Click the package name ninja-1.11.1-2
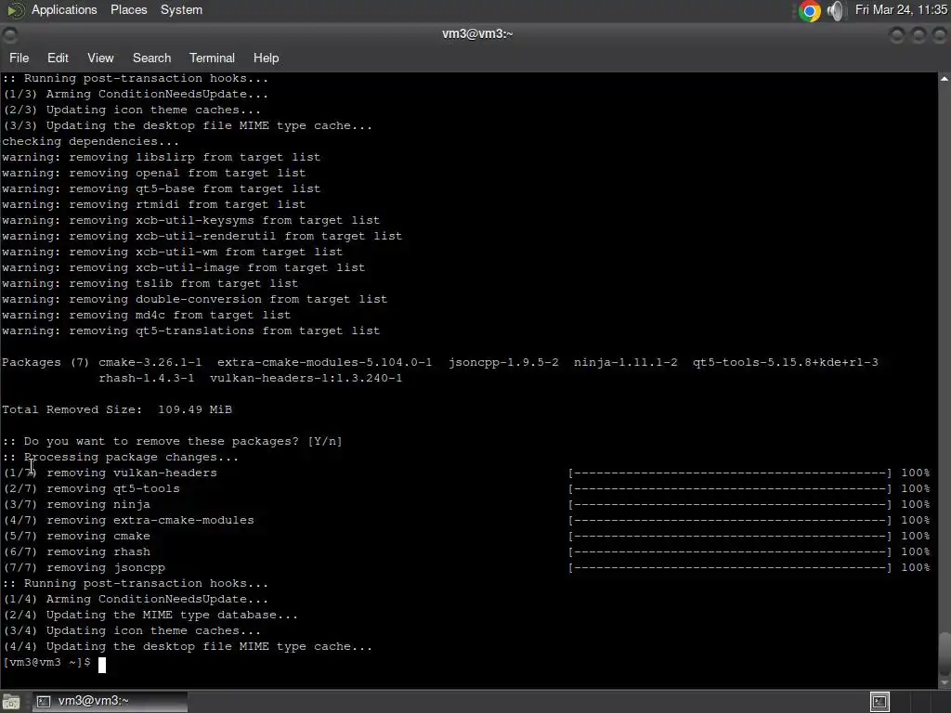Screen dimensions: 951x713 point(625,363)
